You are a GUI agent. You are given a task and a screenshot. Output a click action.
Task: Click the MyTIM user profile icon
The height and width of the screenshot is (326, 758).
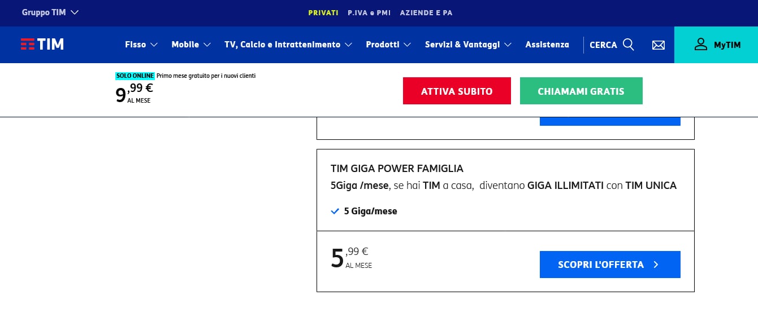click(701, 44)
